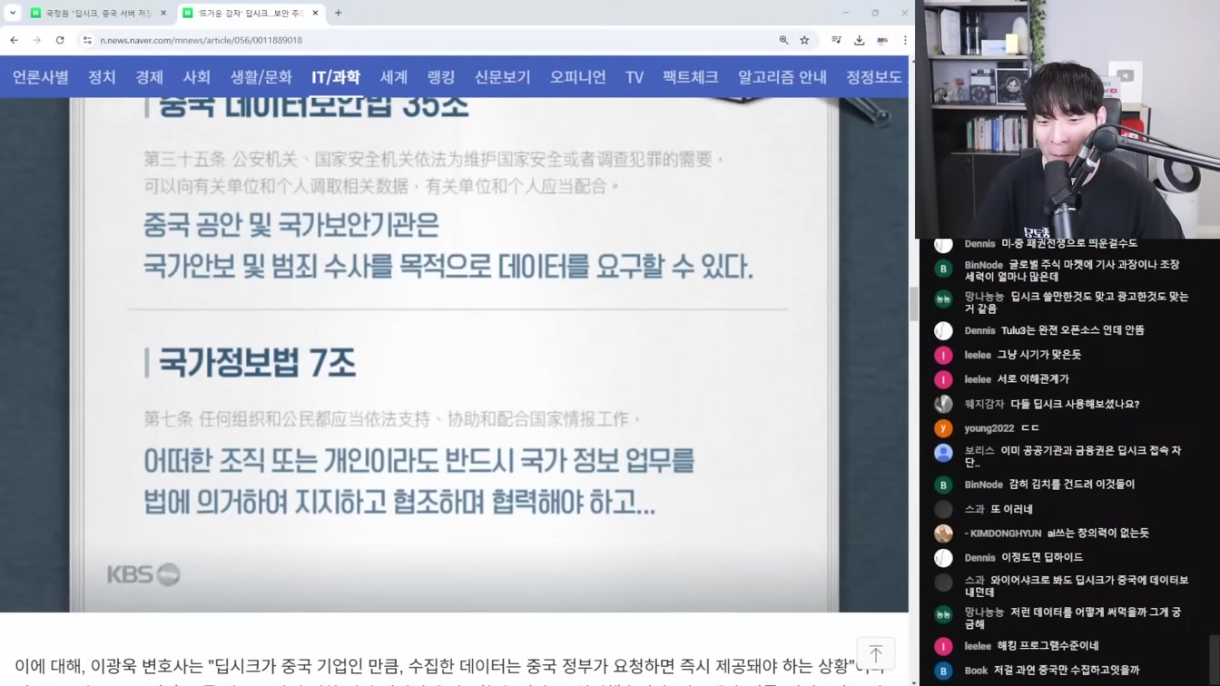
Task: Close the '뜨거운 감자 딥시크' tab
Action: coord(315,13)
